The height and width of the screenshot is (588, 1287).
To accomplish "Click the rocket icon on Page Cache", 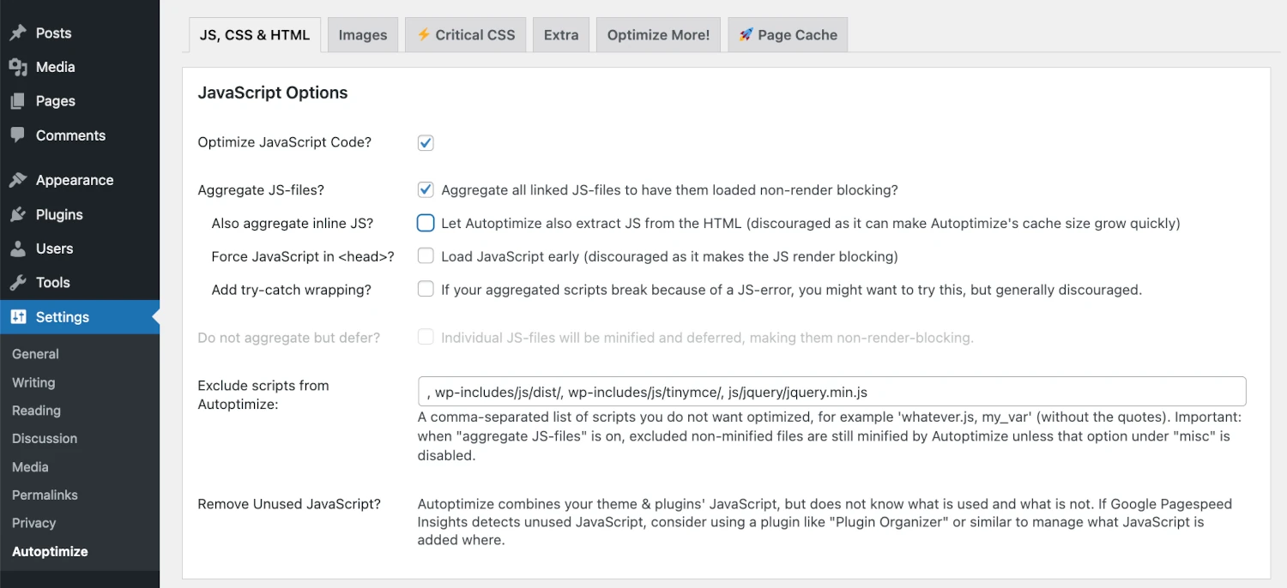I will [746, 34].
